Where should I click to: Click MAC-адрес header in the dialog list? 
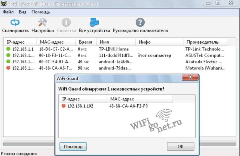click(x=139, y=99)
